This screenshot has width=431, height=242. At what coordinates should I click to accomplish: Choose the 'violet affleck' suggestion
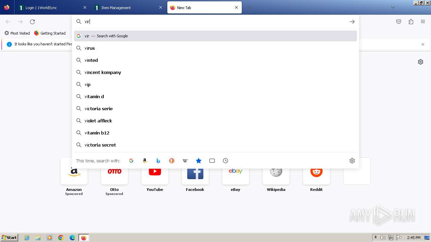point(215,121)
